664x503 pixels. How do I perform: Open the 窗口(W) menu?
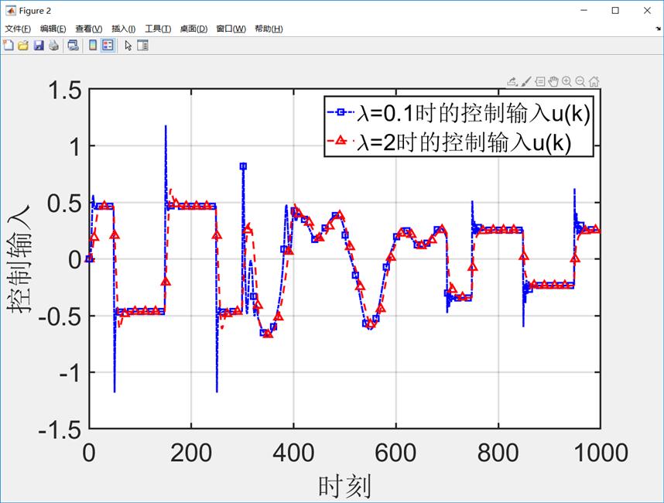[231, 29]
